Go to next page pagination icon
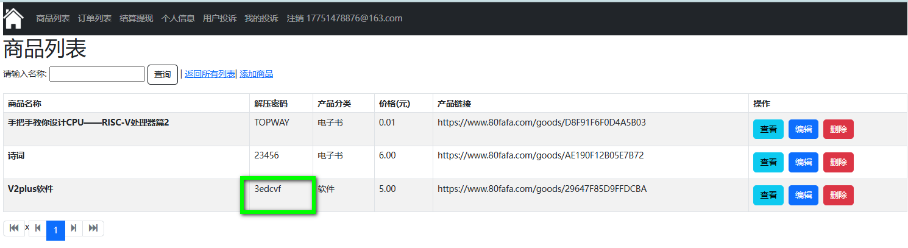The height and width of the screenshot is (248, 908). 74,229
